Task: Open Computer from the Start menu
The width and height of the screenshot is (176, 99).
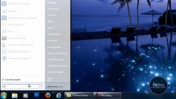Action: tap(52, 40)
